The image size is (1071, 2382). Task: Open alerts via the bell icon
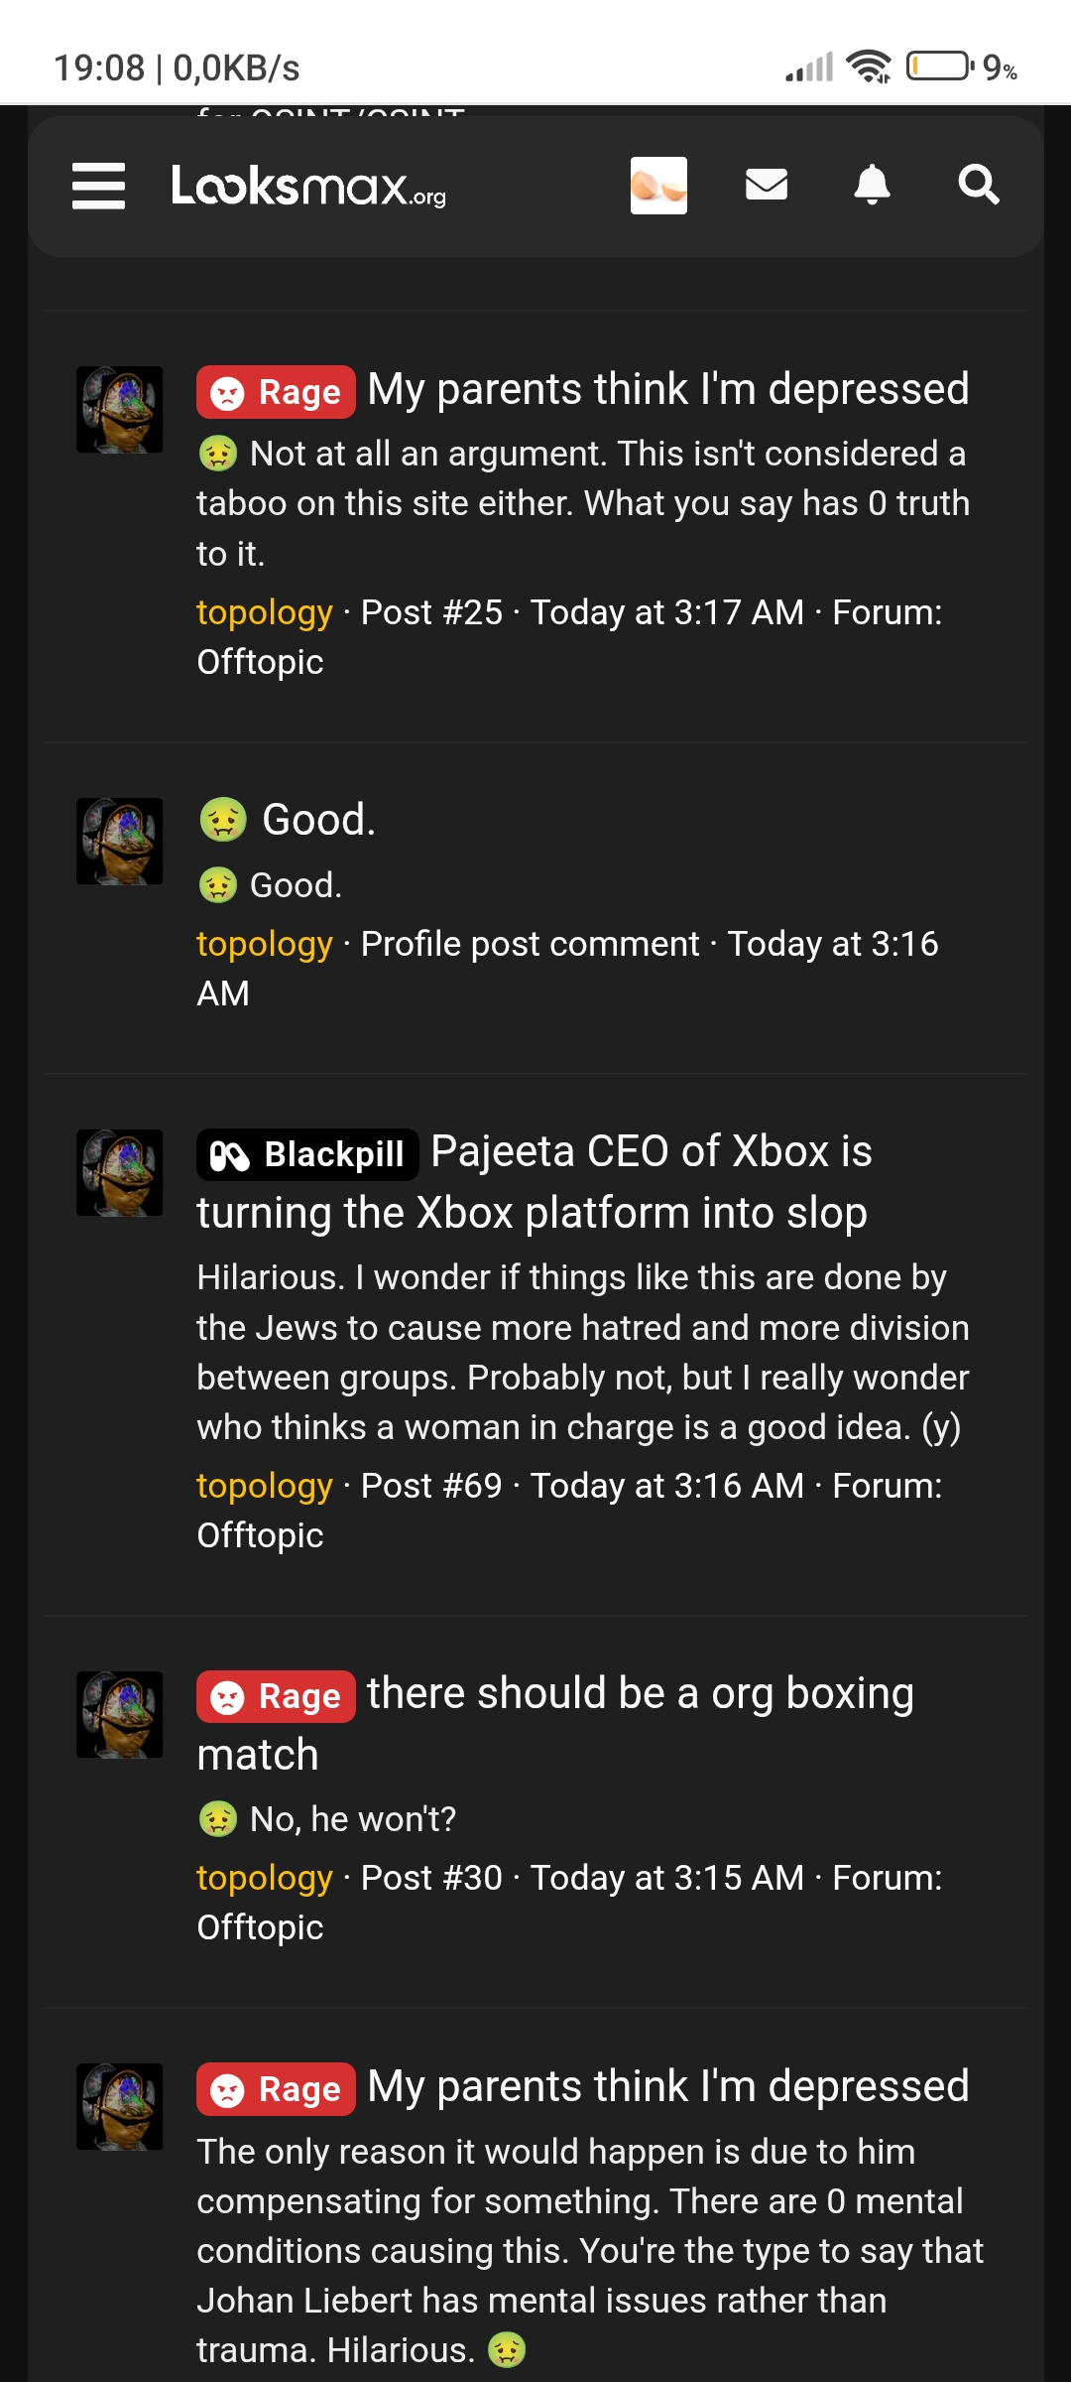pyautogui.click(x=872, y=185)
